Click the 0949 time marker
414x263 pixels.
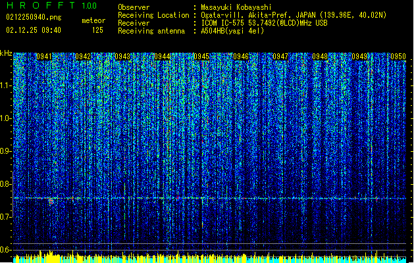pyautogui.click(x=359, y=57)
